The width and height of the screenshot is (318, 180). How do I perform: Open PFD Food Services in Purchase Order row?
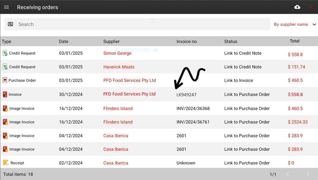[x=129, y=80]
